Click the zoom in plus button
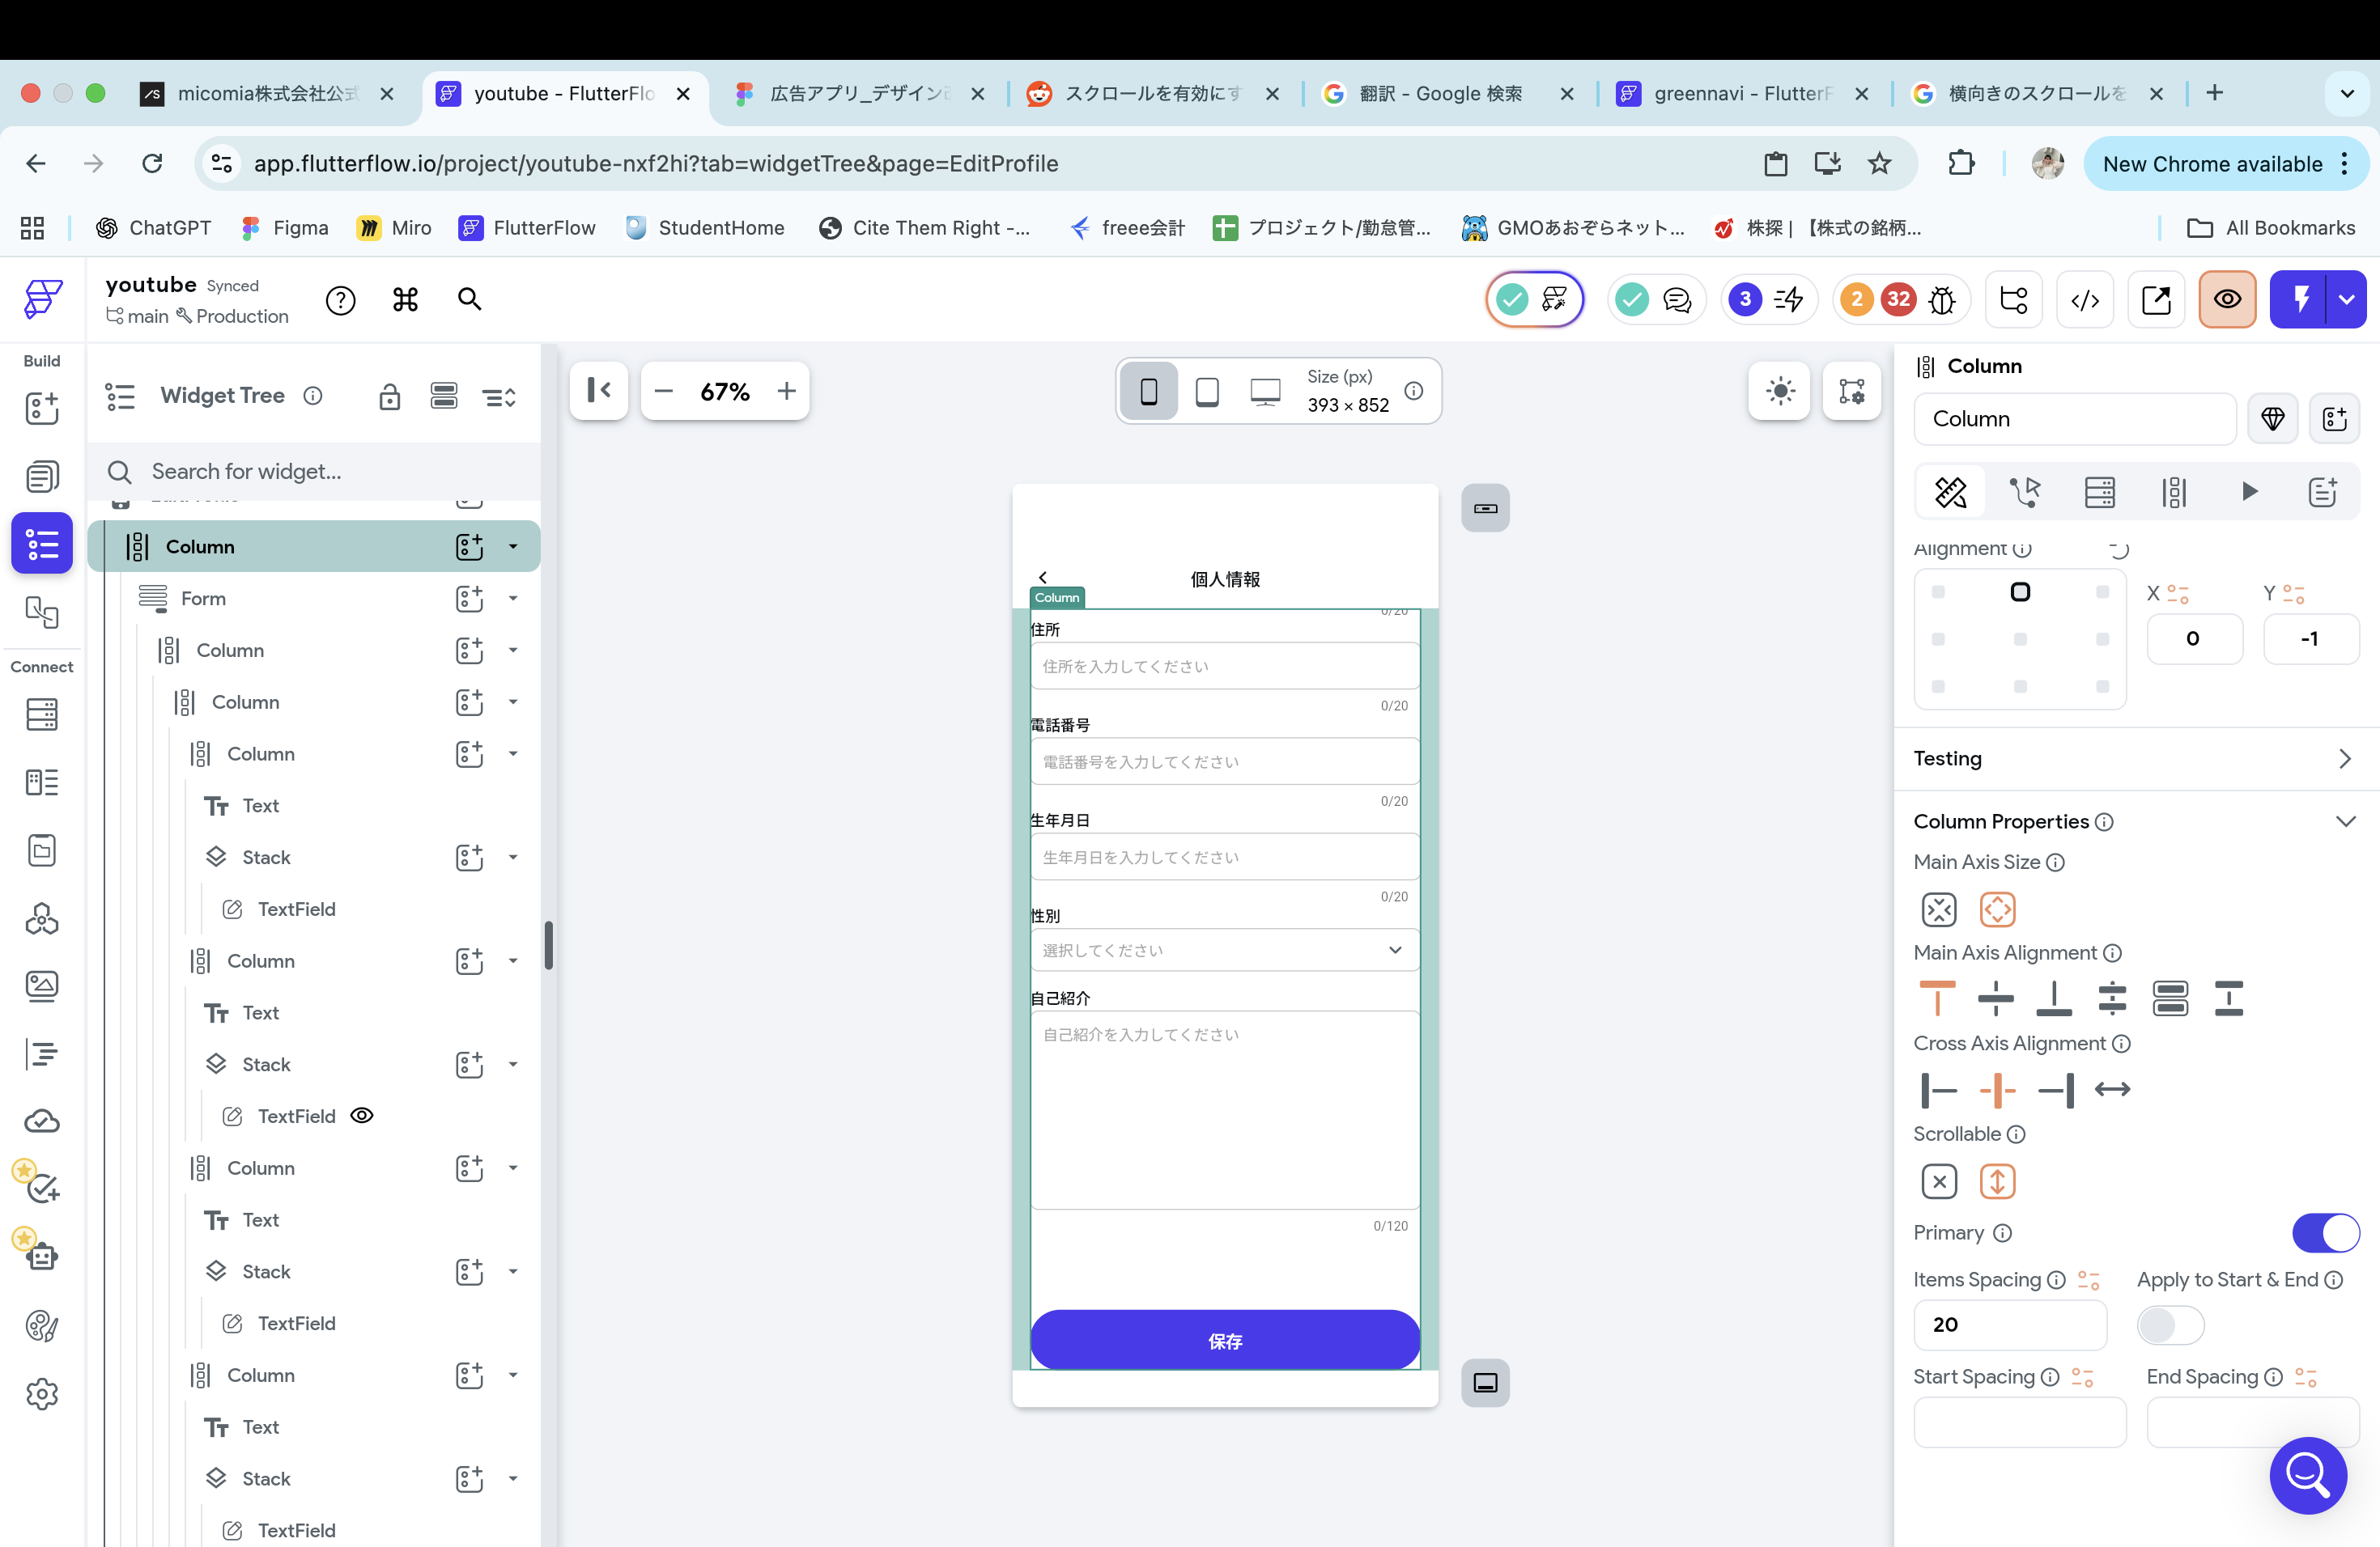 (786, 391)
